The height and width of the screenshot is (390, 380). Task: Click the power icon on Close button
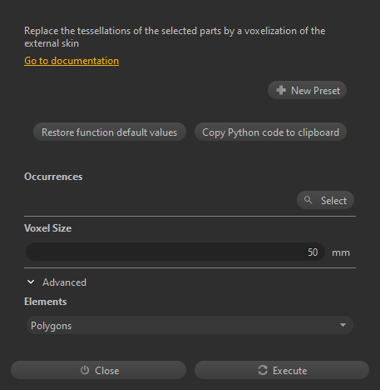click(x=85, y=370)
